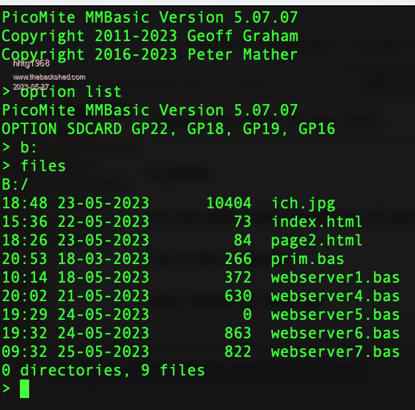Click the green terminal cursor block
This screenshot has height=410, width=415.
pos(25,389)
